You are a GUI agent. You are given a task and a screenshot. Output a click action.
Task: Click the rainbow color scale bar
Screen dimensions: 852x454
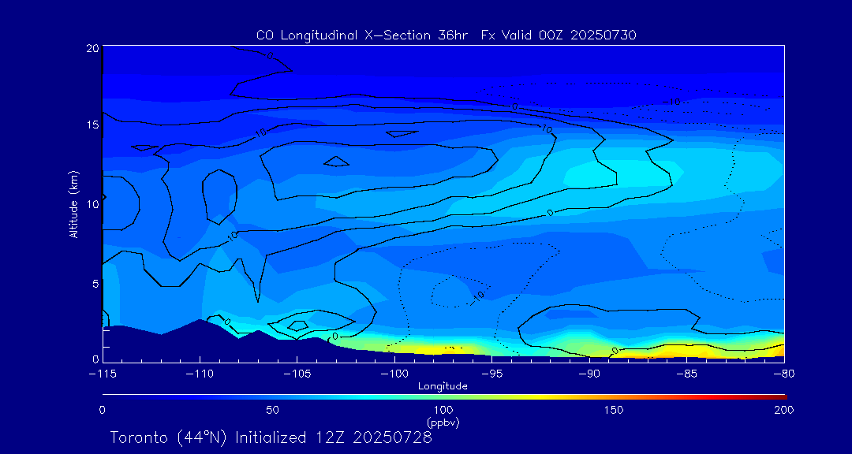[x=444, y=397]
